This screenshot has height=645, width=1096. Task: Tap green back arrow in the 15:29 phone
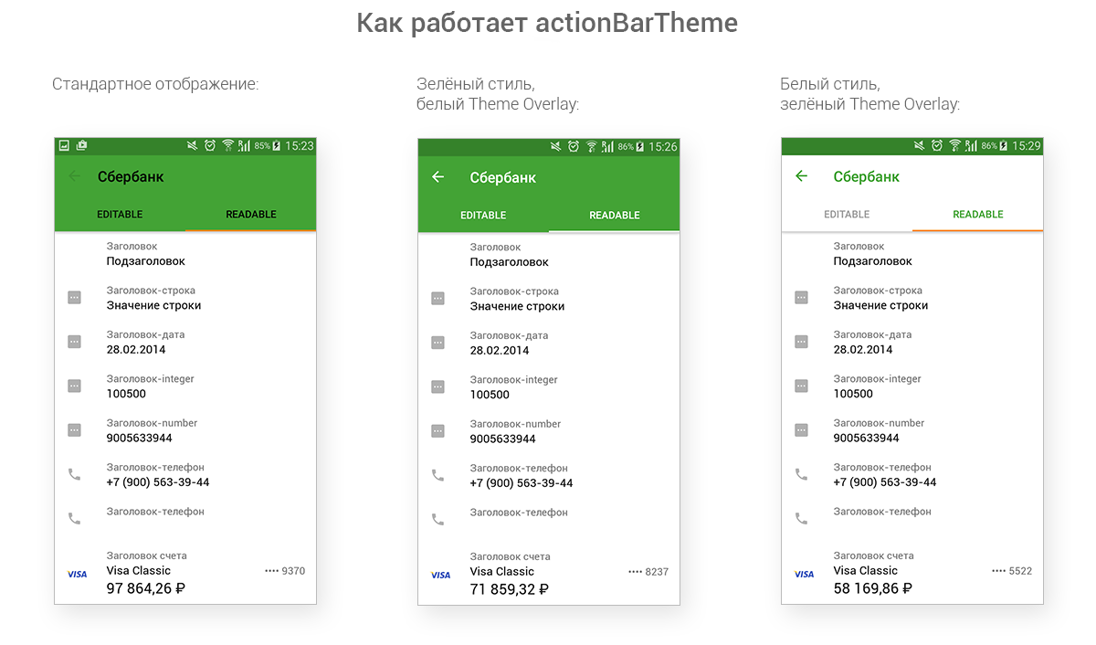[x=802, y=176]
